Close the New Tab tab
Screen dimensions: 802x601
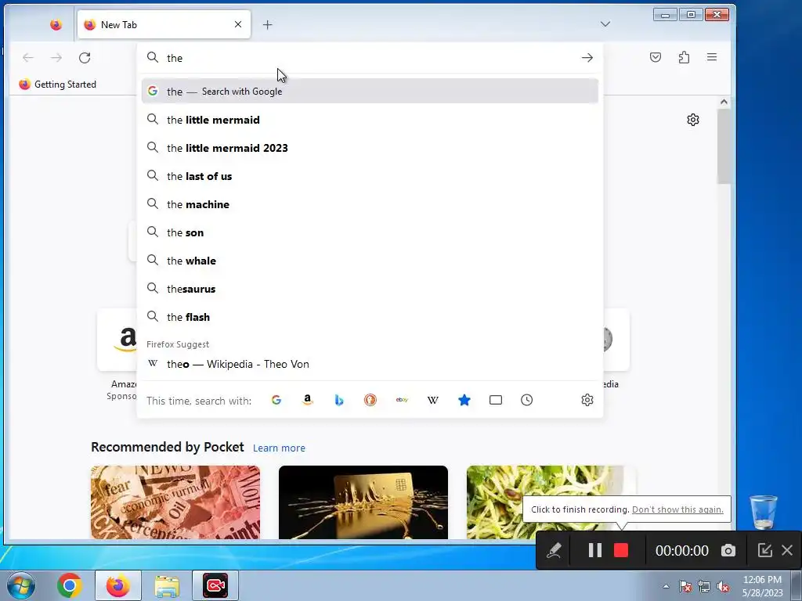238,24
